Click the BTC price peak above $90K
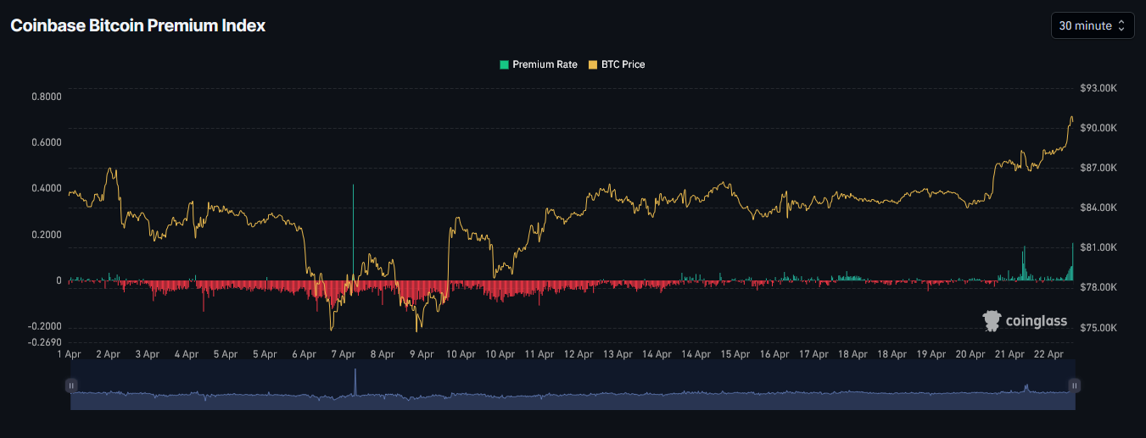 click(1071, 118)
